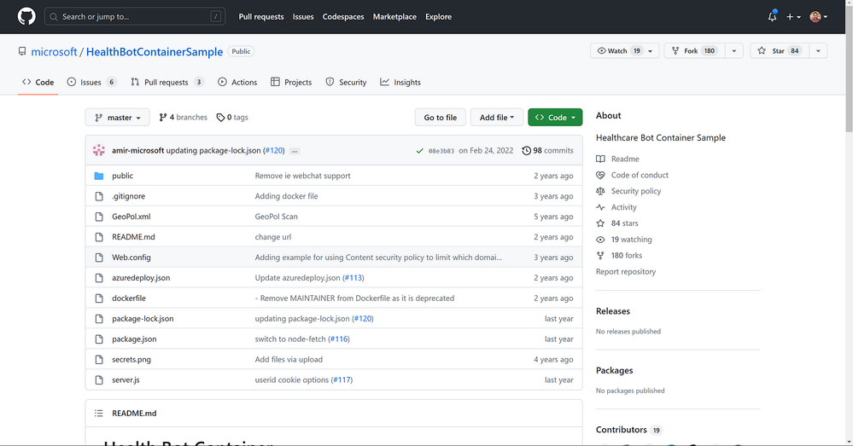Open the master branch dropdown
The width and height of the screenshot is (853, 446).
click(118, 118)
